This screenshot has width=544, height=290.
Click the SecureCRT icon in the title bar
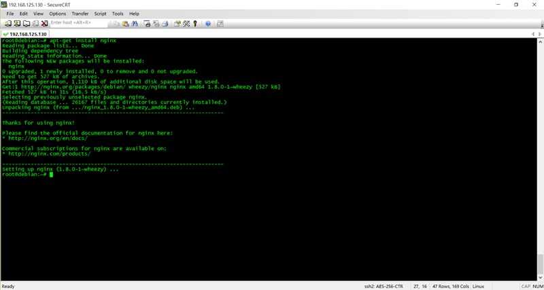pyautogui.click(x=4, y=5)
